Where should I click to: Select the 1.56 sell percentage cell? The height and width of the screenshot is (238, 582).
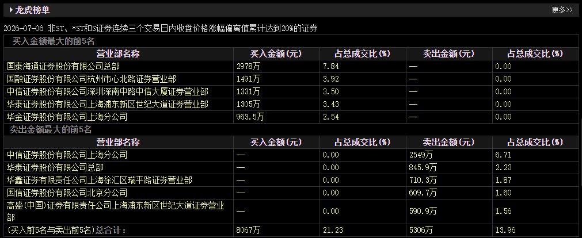pyautogui.click(x=503, y=211)
